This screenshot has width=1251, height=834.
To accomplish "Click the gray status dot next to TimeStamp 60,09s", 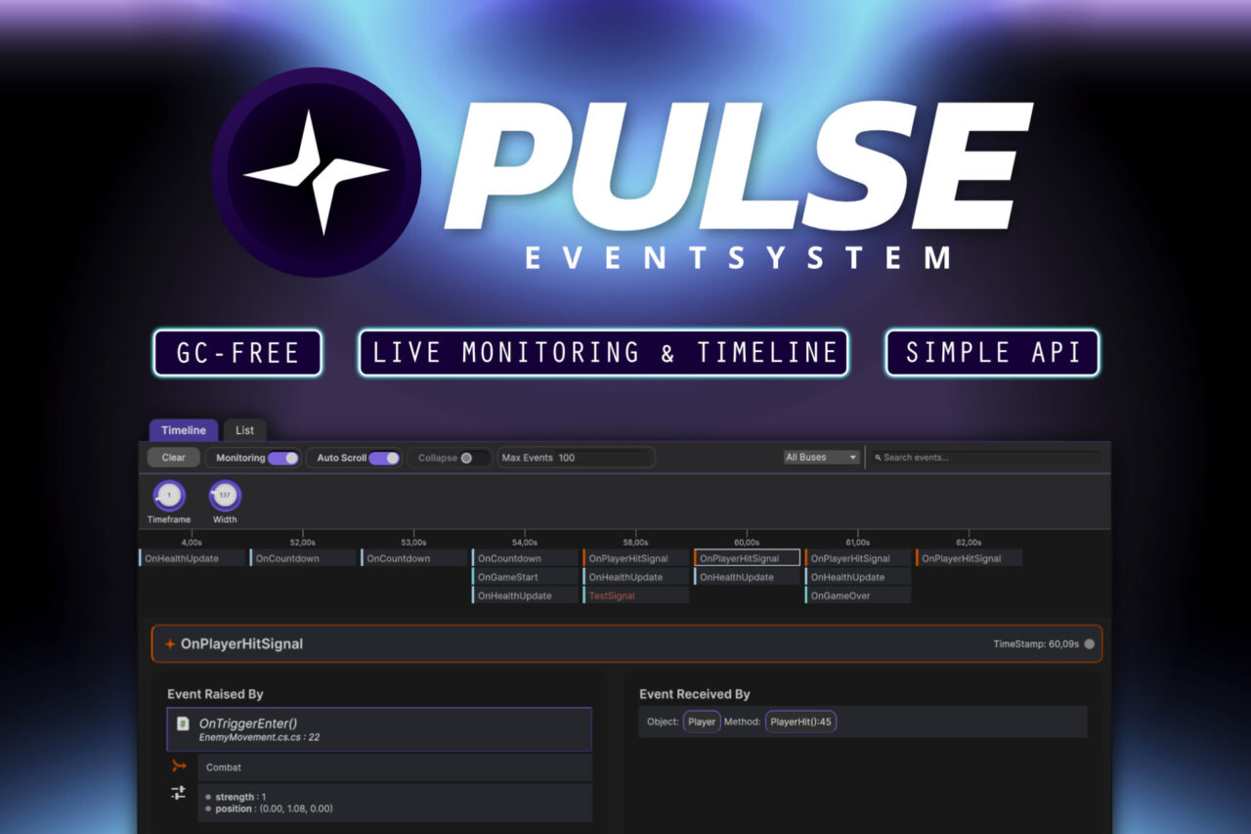I will (x=1088, y=643).
